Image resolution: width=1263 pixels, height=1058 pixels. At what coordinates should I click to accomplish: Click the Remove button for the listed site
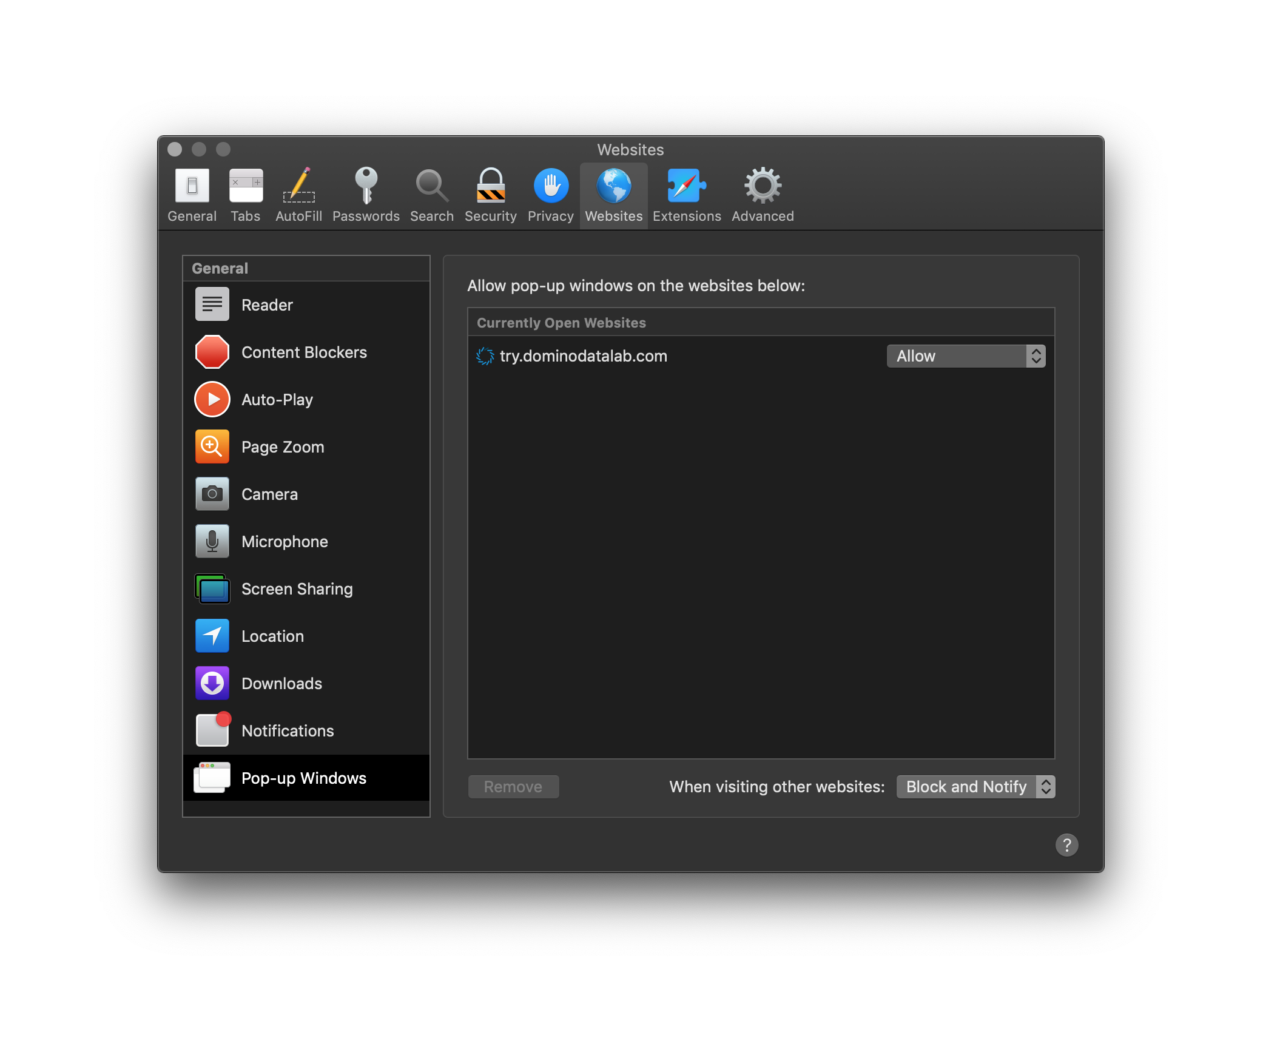[511, 785]
